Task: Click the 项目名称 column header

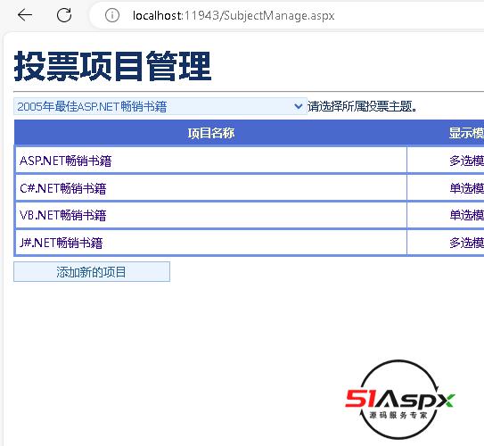Action: coord(211,133)
